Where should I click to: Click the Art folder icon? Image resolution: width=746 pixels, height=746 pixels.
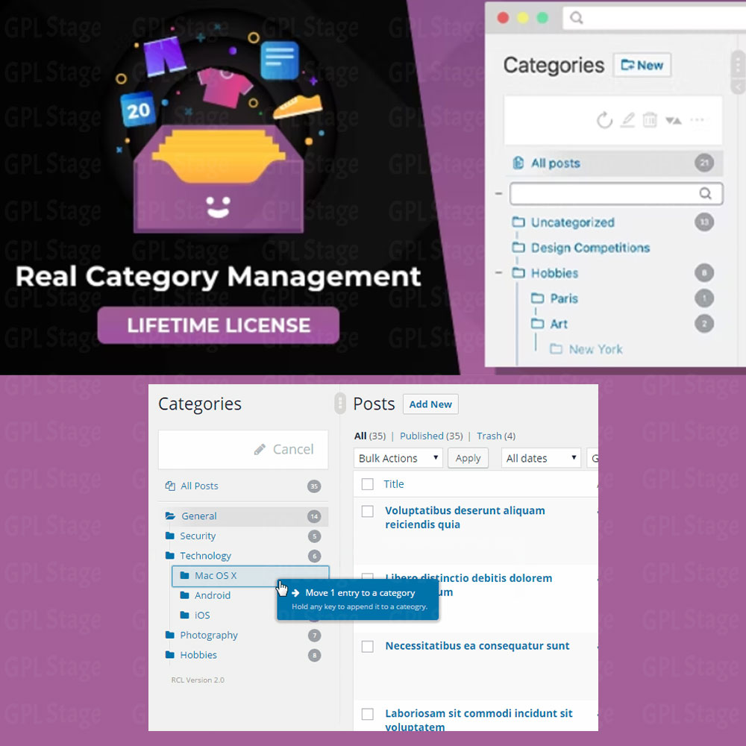[537, 324]
